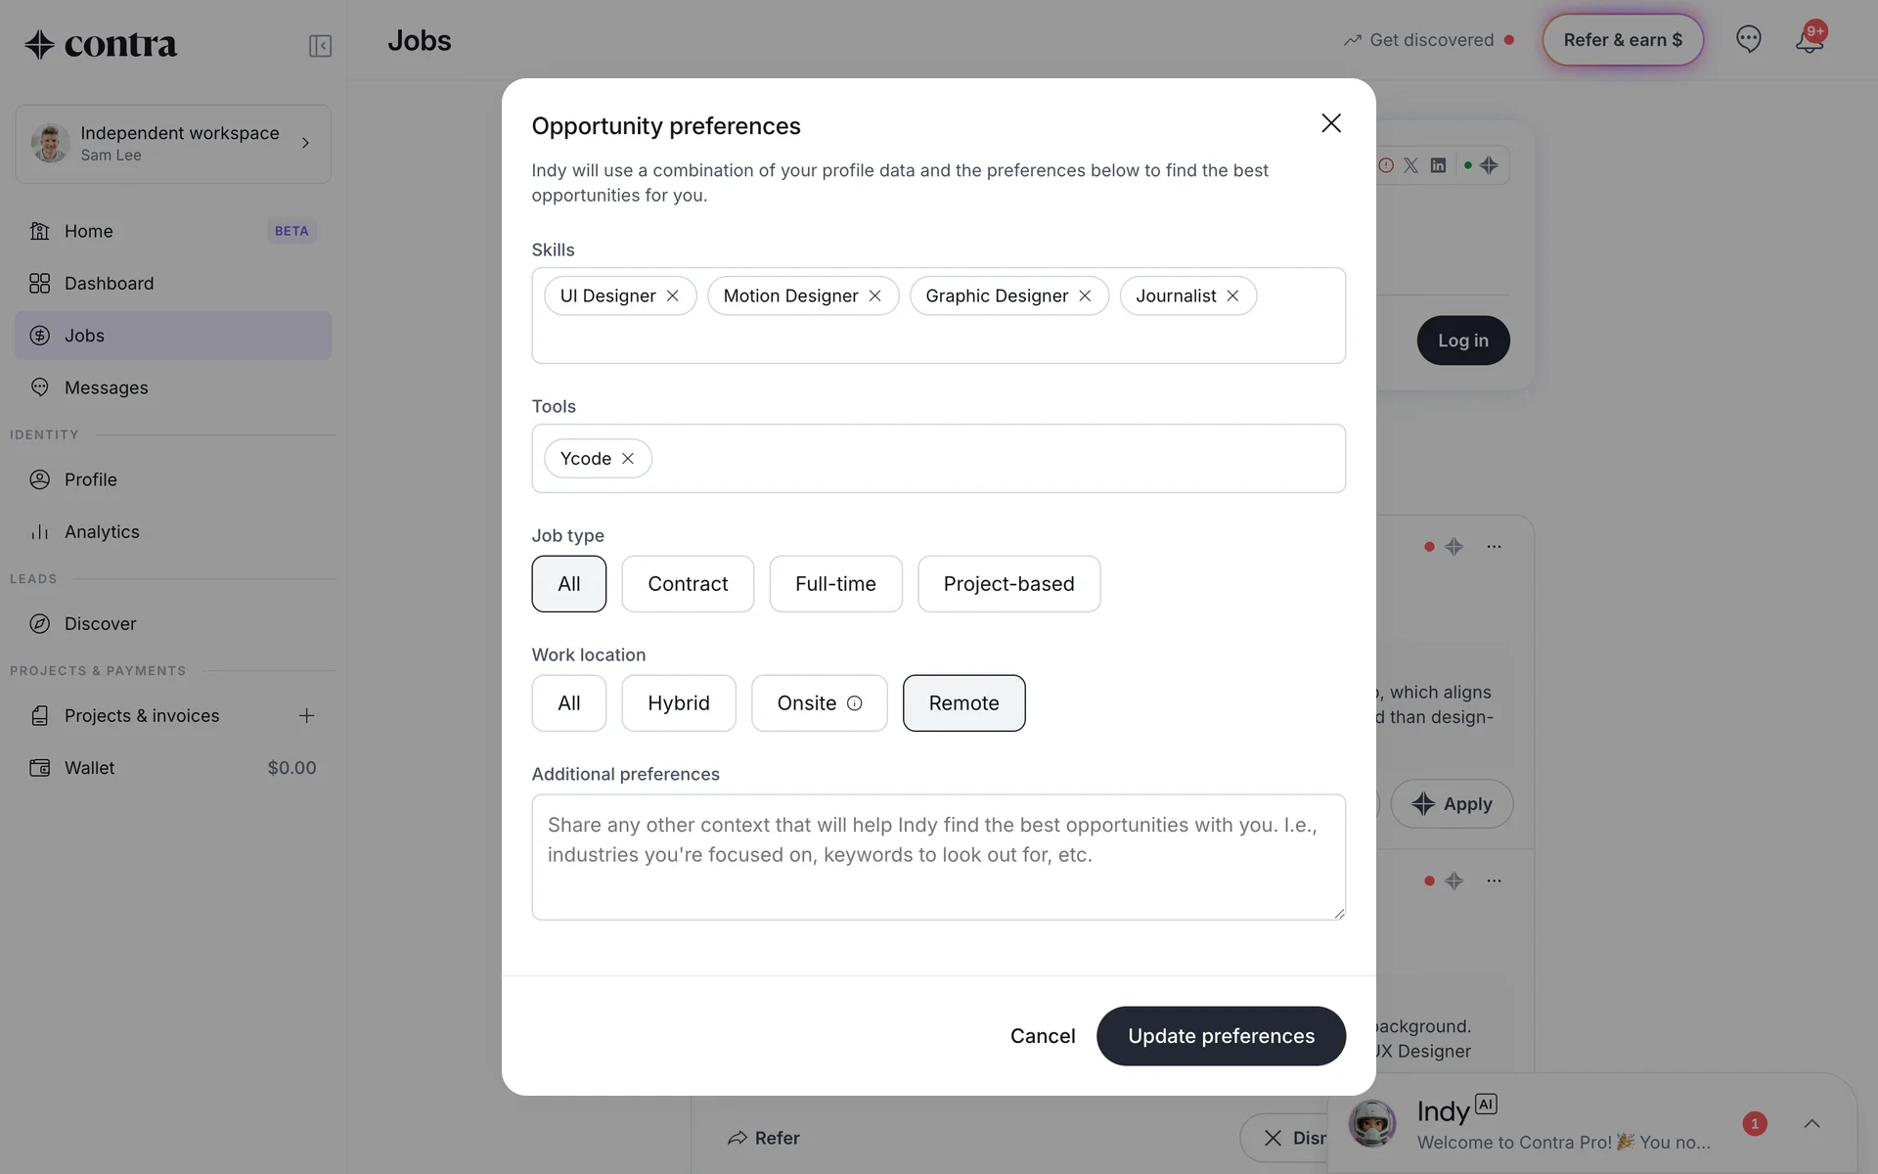Set work location to Hybrid
This screenshot has height=1174, width=1878.
(678, 703)
